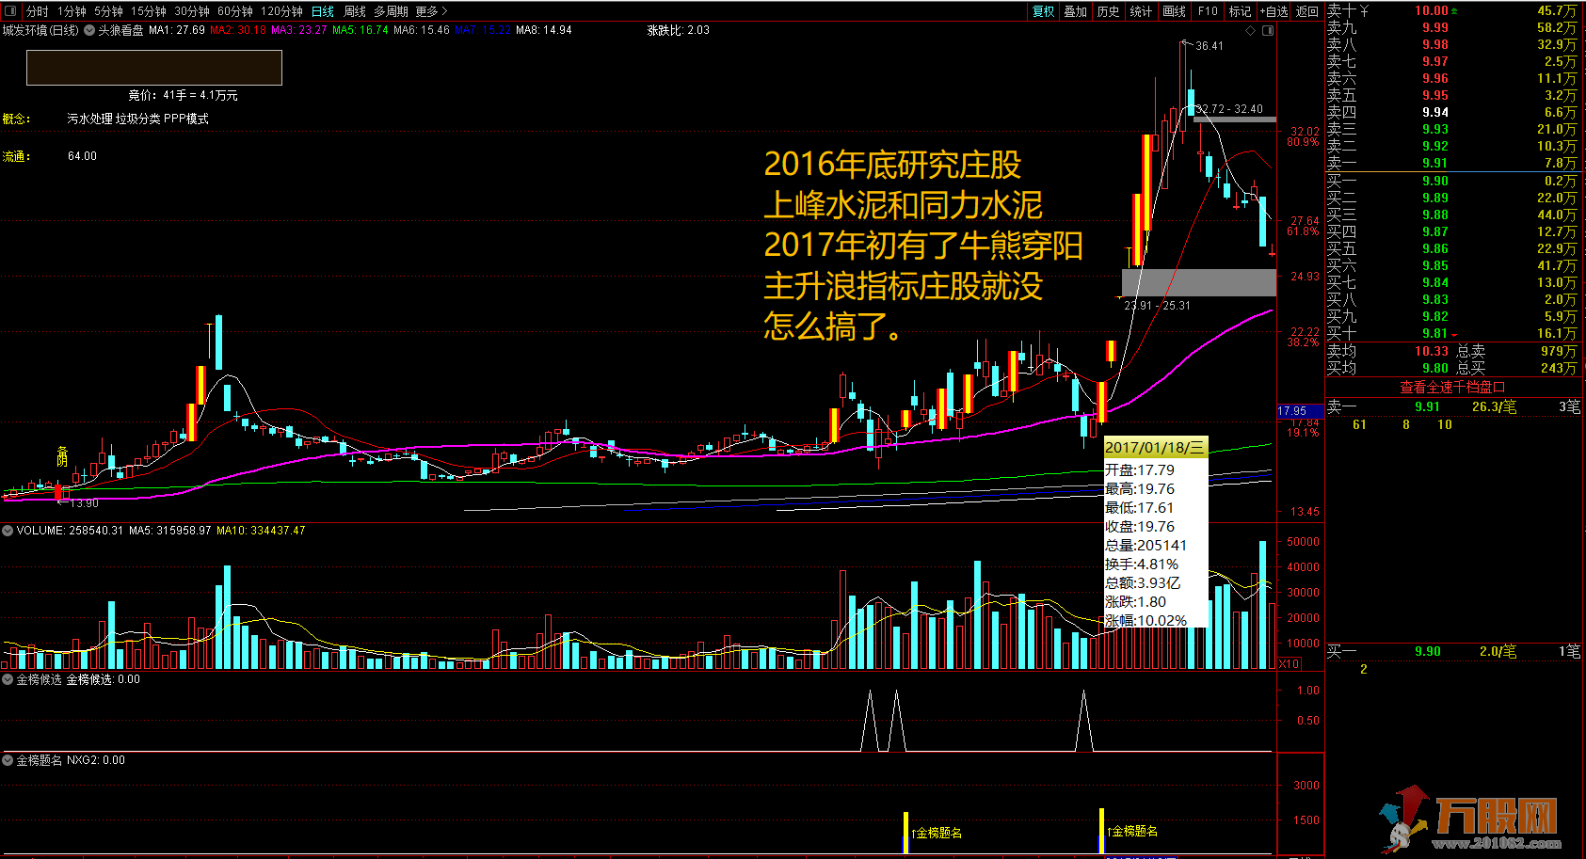Open the 查看全速千档盘口 link
1586x859 pixels.
click(1452, 387)
